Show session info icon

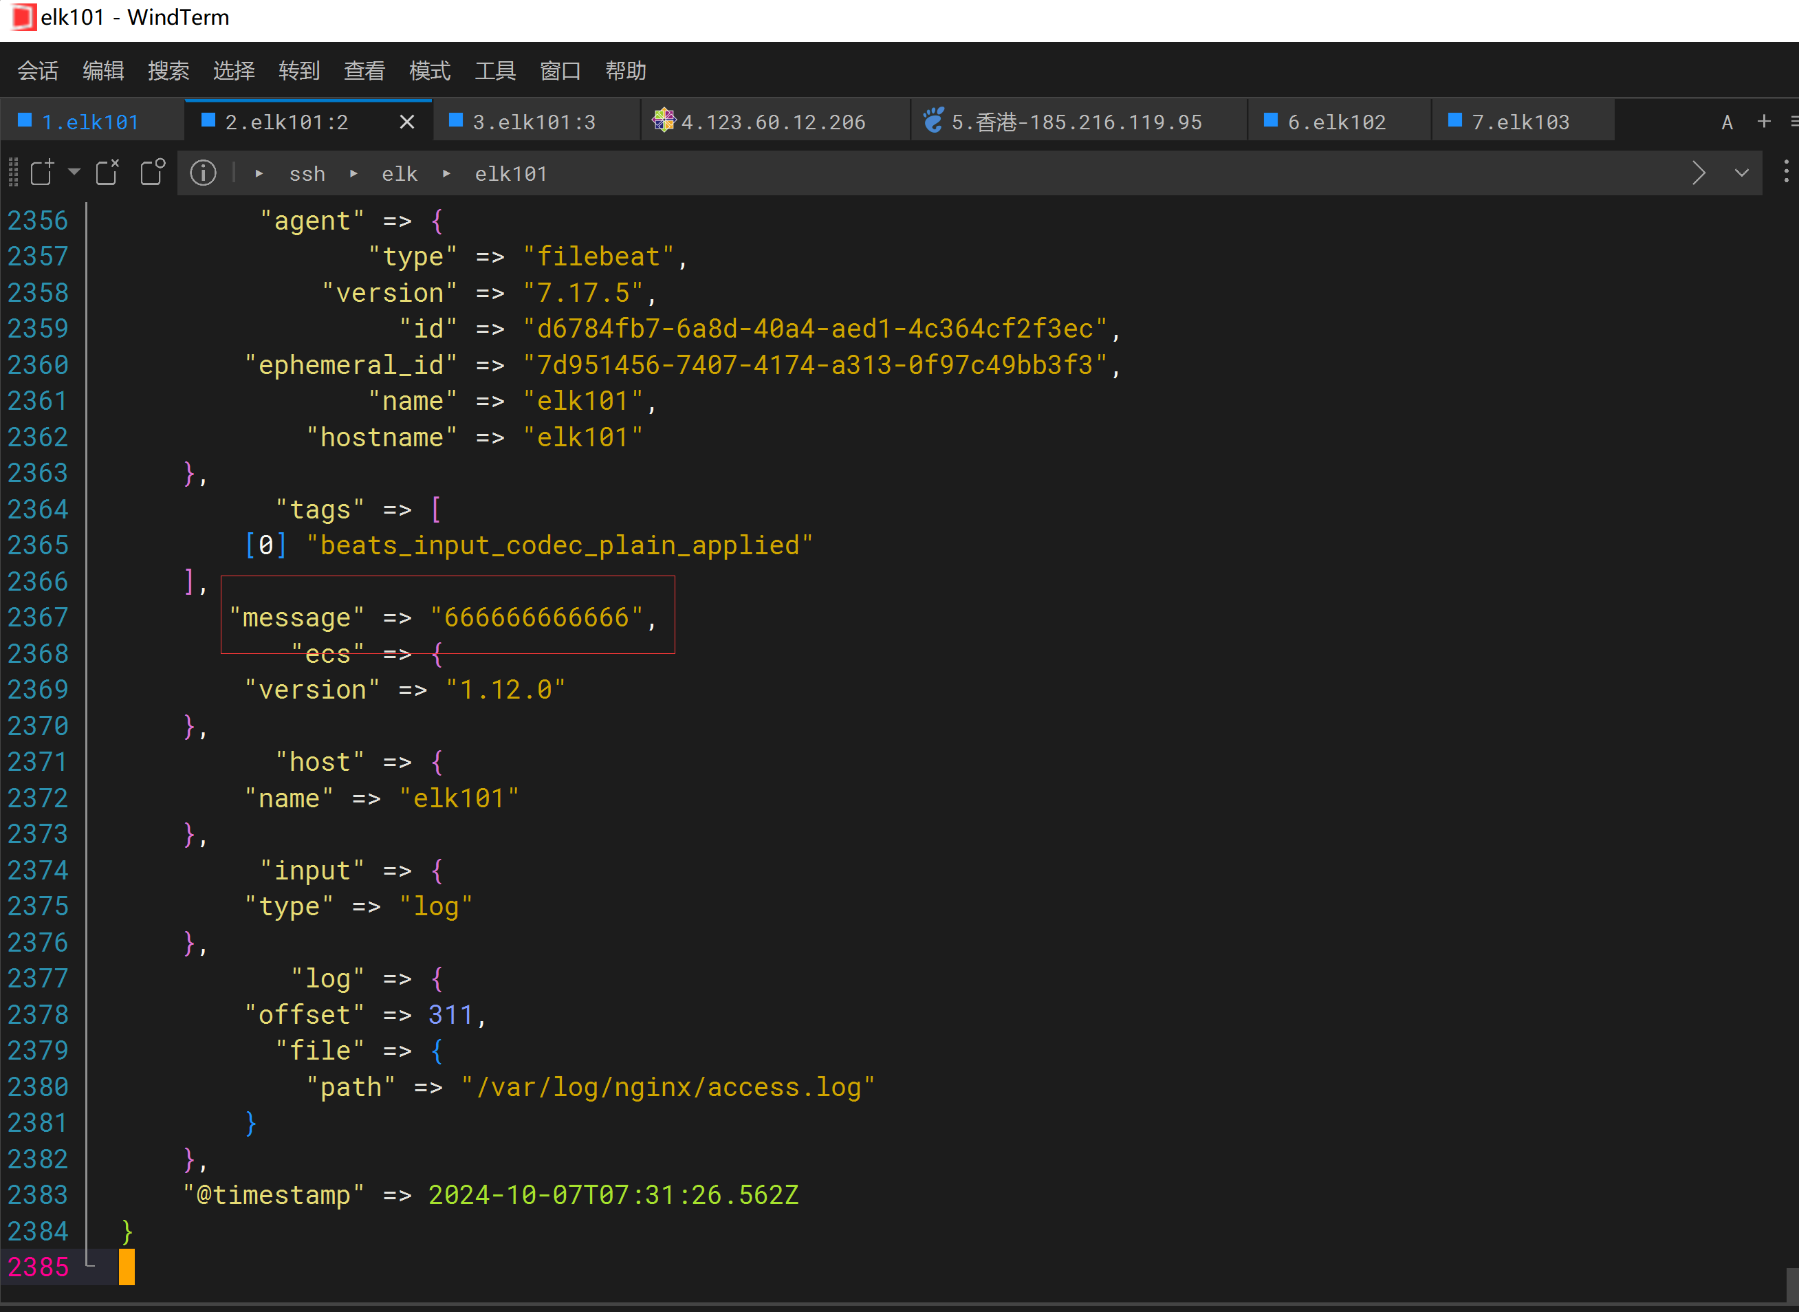coord(204,173)
